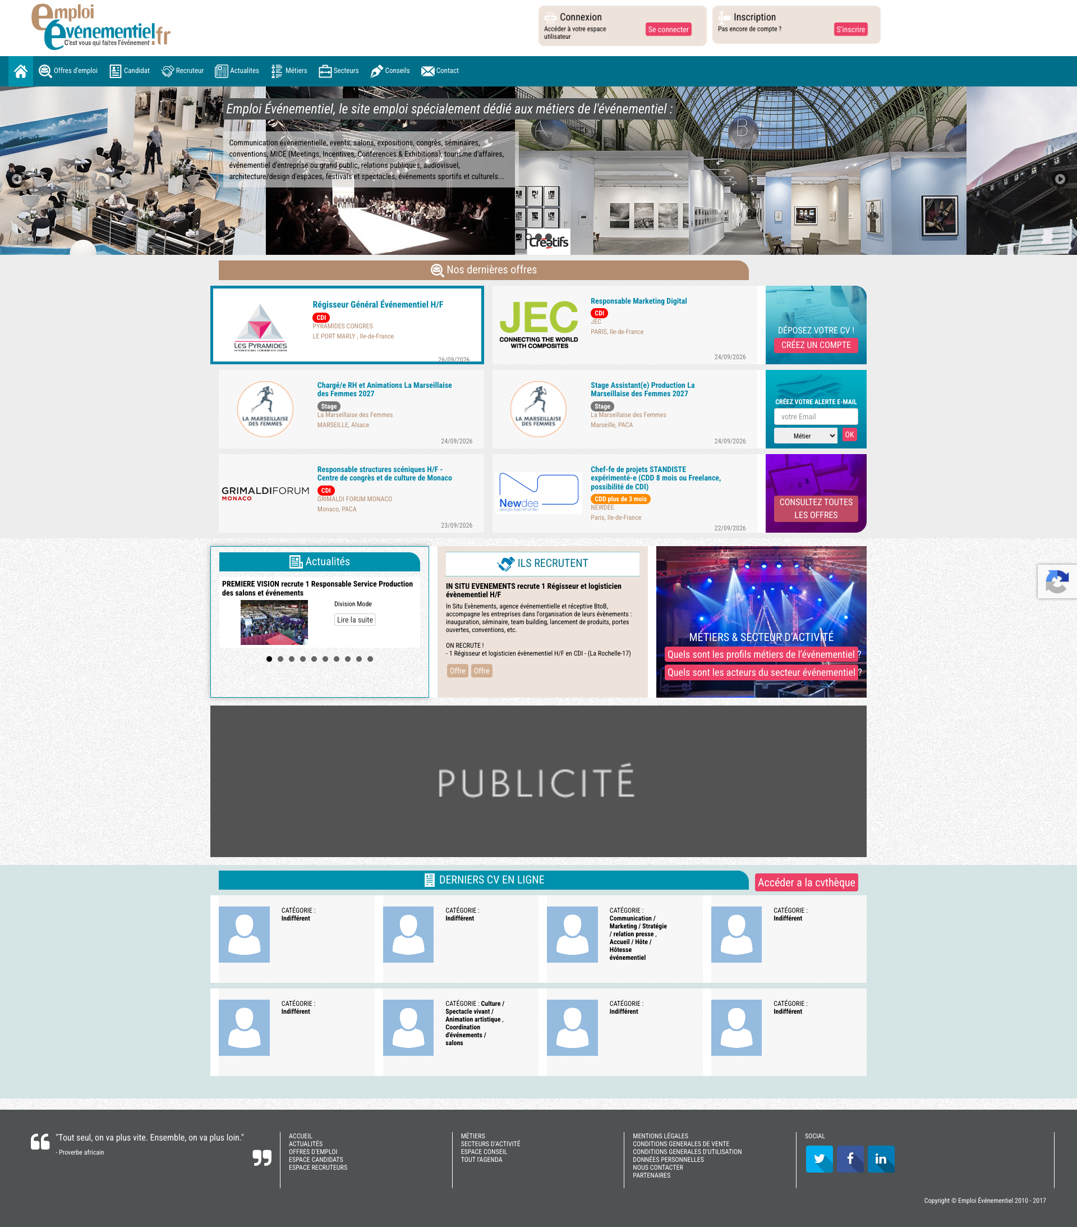Screen dimensions: 1077x1227
Task: Open MENTIONS LÉGALES footer link
Action: (x=661, y=1136)
